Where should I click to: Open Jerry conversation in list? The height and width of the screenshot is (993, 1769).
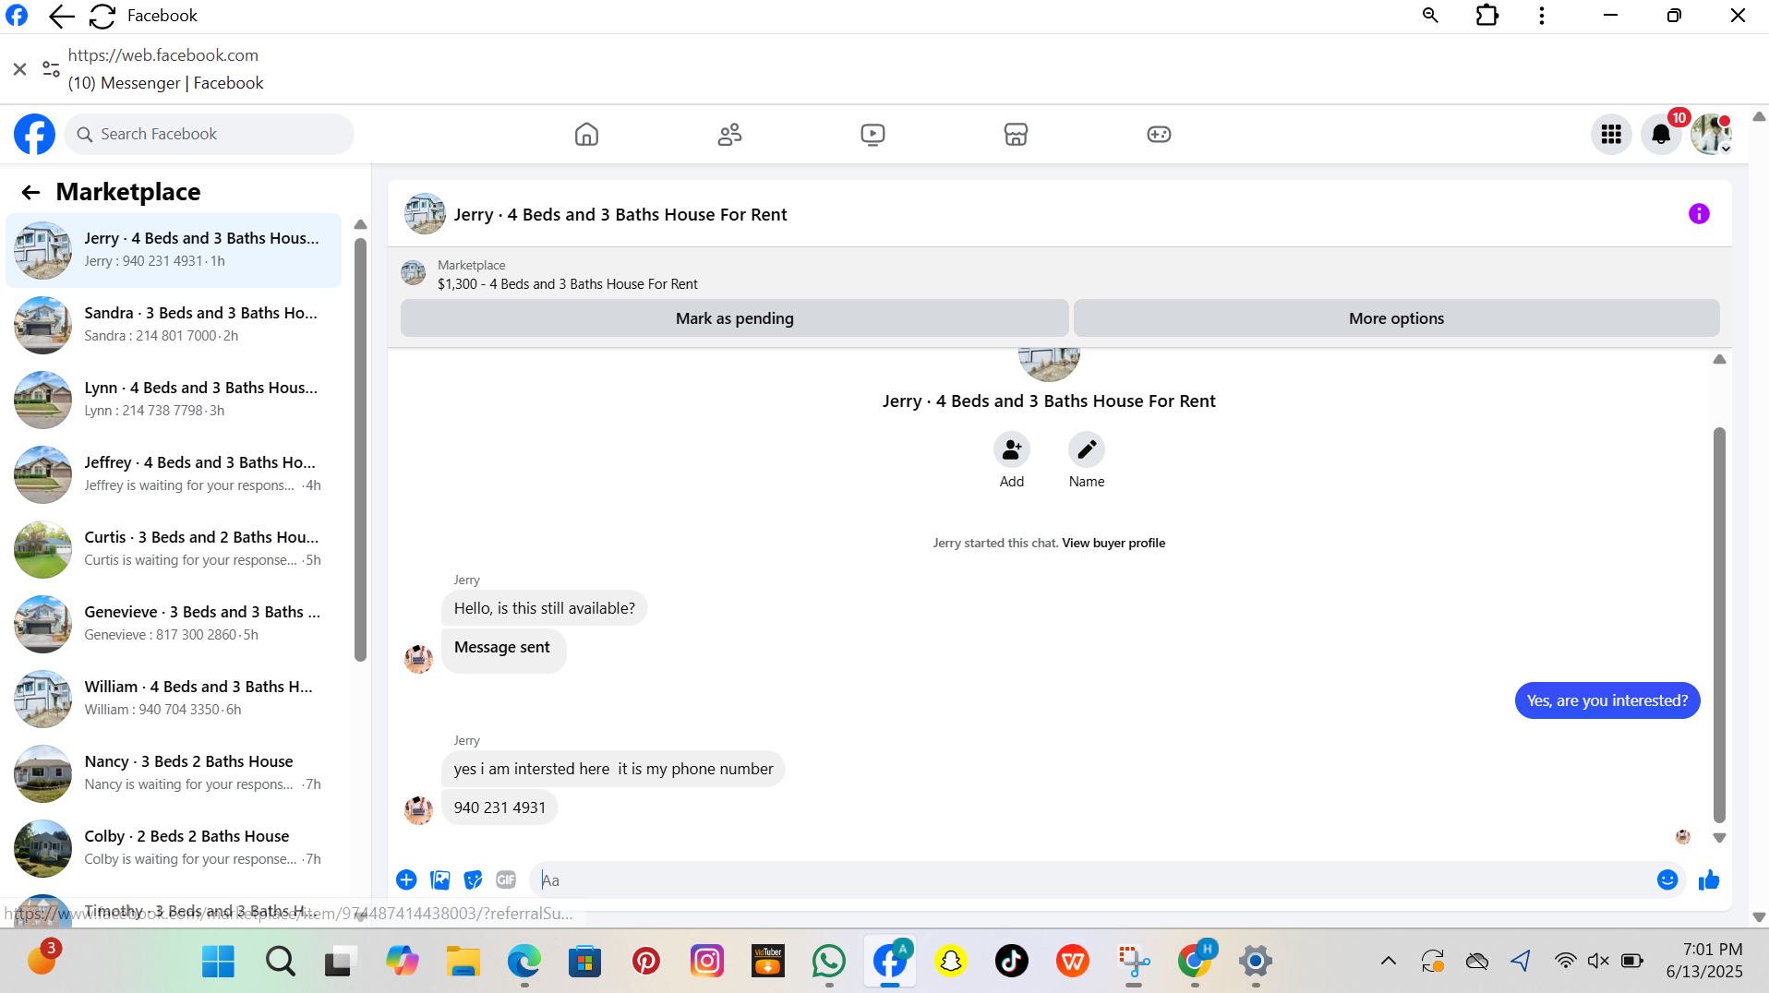174,250
